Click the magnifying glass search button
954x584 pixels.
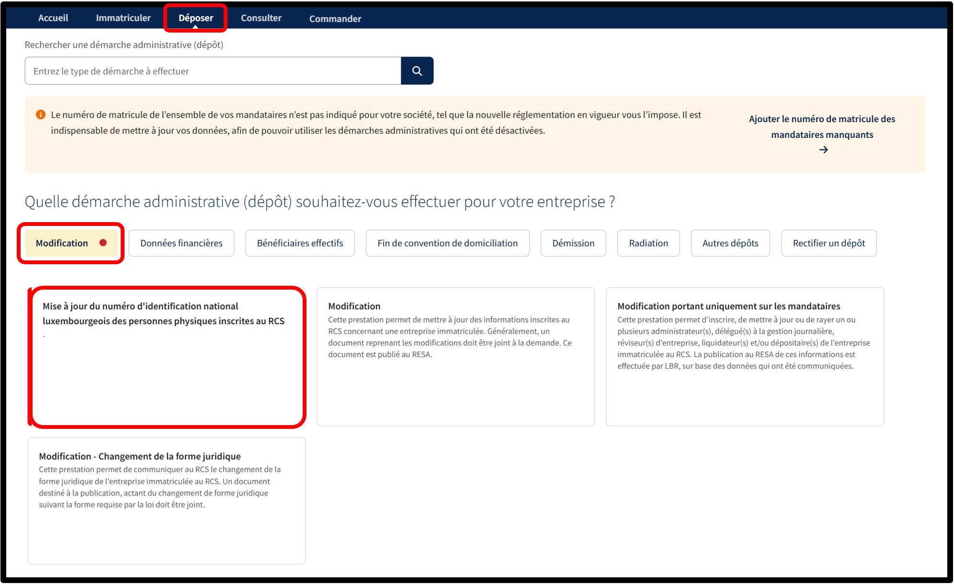tap(417, 71)
